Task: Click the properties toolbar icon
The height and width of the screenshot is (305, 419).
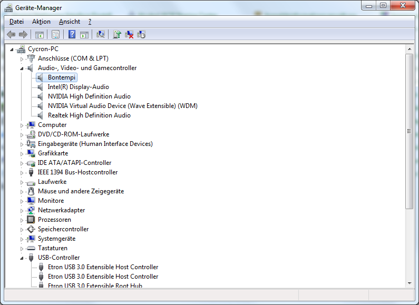Action: [x=55, y=34]
